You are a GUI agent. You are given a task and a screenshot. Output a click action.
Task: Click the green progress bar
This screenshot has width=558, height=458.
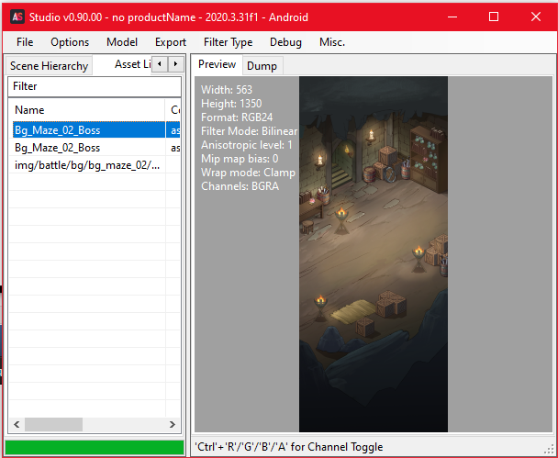(95, 447)
